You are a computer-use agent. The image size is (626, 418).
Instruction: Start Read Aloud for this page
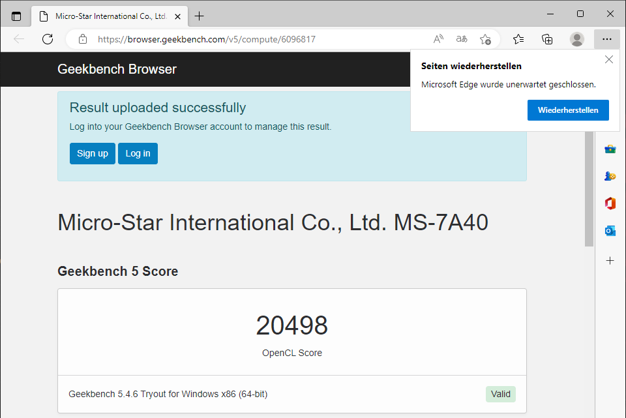(438, 39)
